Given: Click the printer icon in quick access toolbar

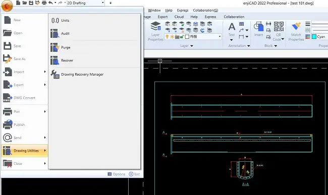Looking at the screenshot, I should [x=44, y=3].
